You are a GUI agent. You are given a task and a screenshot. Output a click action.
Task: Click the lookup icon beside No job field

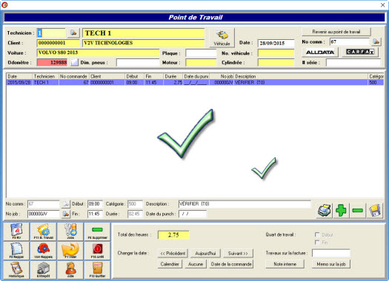[x=65, y=214]
